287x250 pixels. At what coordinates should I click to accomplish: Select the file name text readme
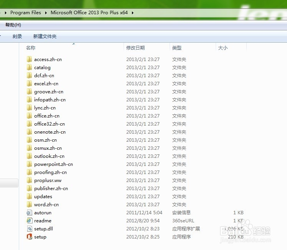[x=43, y=221]
